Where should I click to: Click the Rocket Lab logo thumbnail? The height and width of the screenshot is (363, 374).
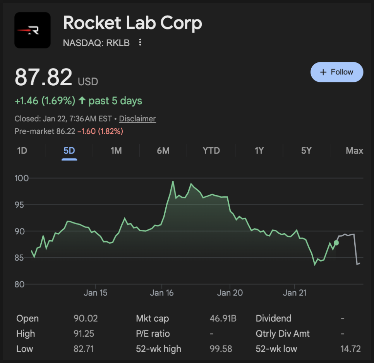pos(33,30)
